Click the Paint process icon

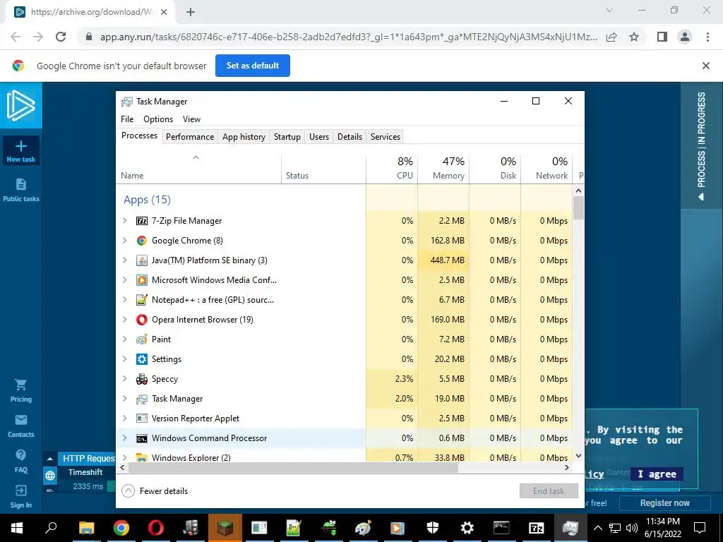tap(141, 339)
